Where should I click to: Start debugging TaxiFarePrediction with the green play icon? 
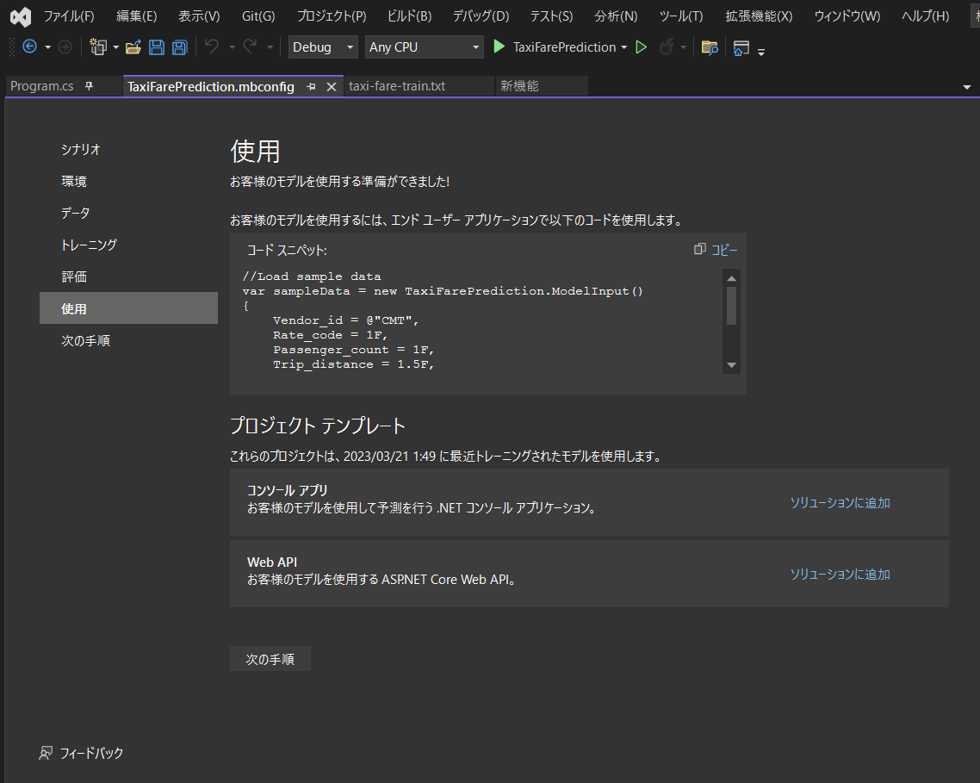[499, 47]
